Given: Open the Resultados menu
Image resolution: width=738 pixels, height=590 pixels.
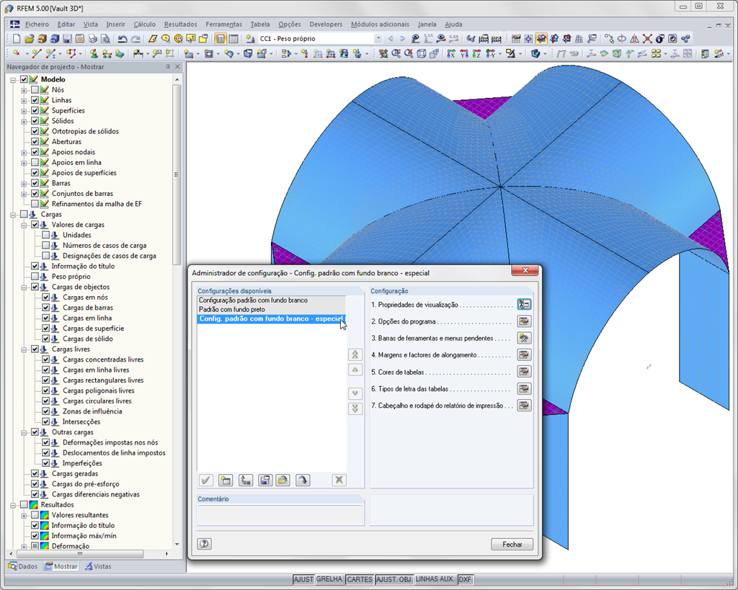Looking at the screenshot, I should click(x=180, y=24).
